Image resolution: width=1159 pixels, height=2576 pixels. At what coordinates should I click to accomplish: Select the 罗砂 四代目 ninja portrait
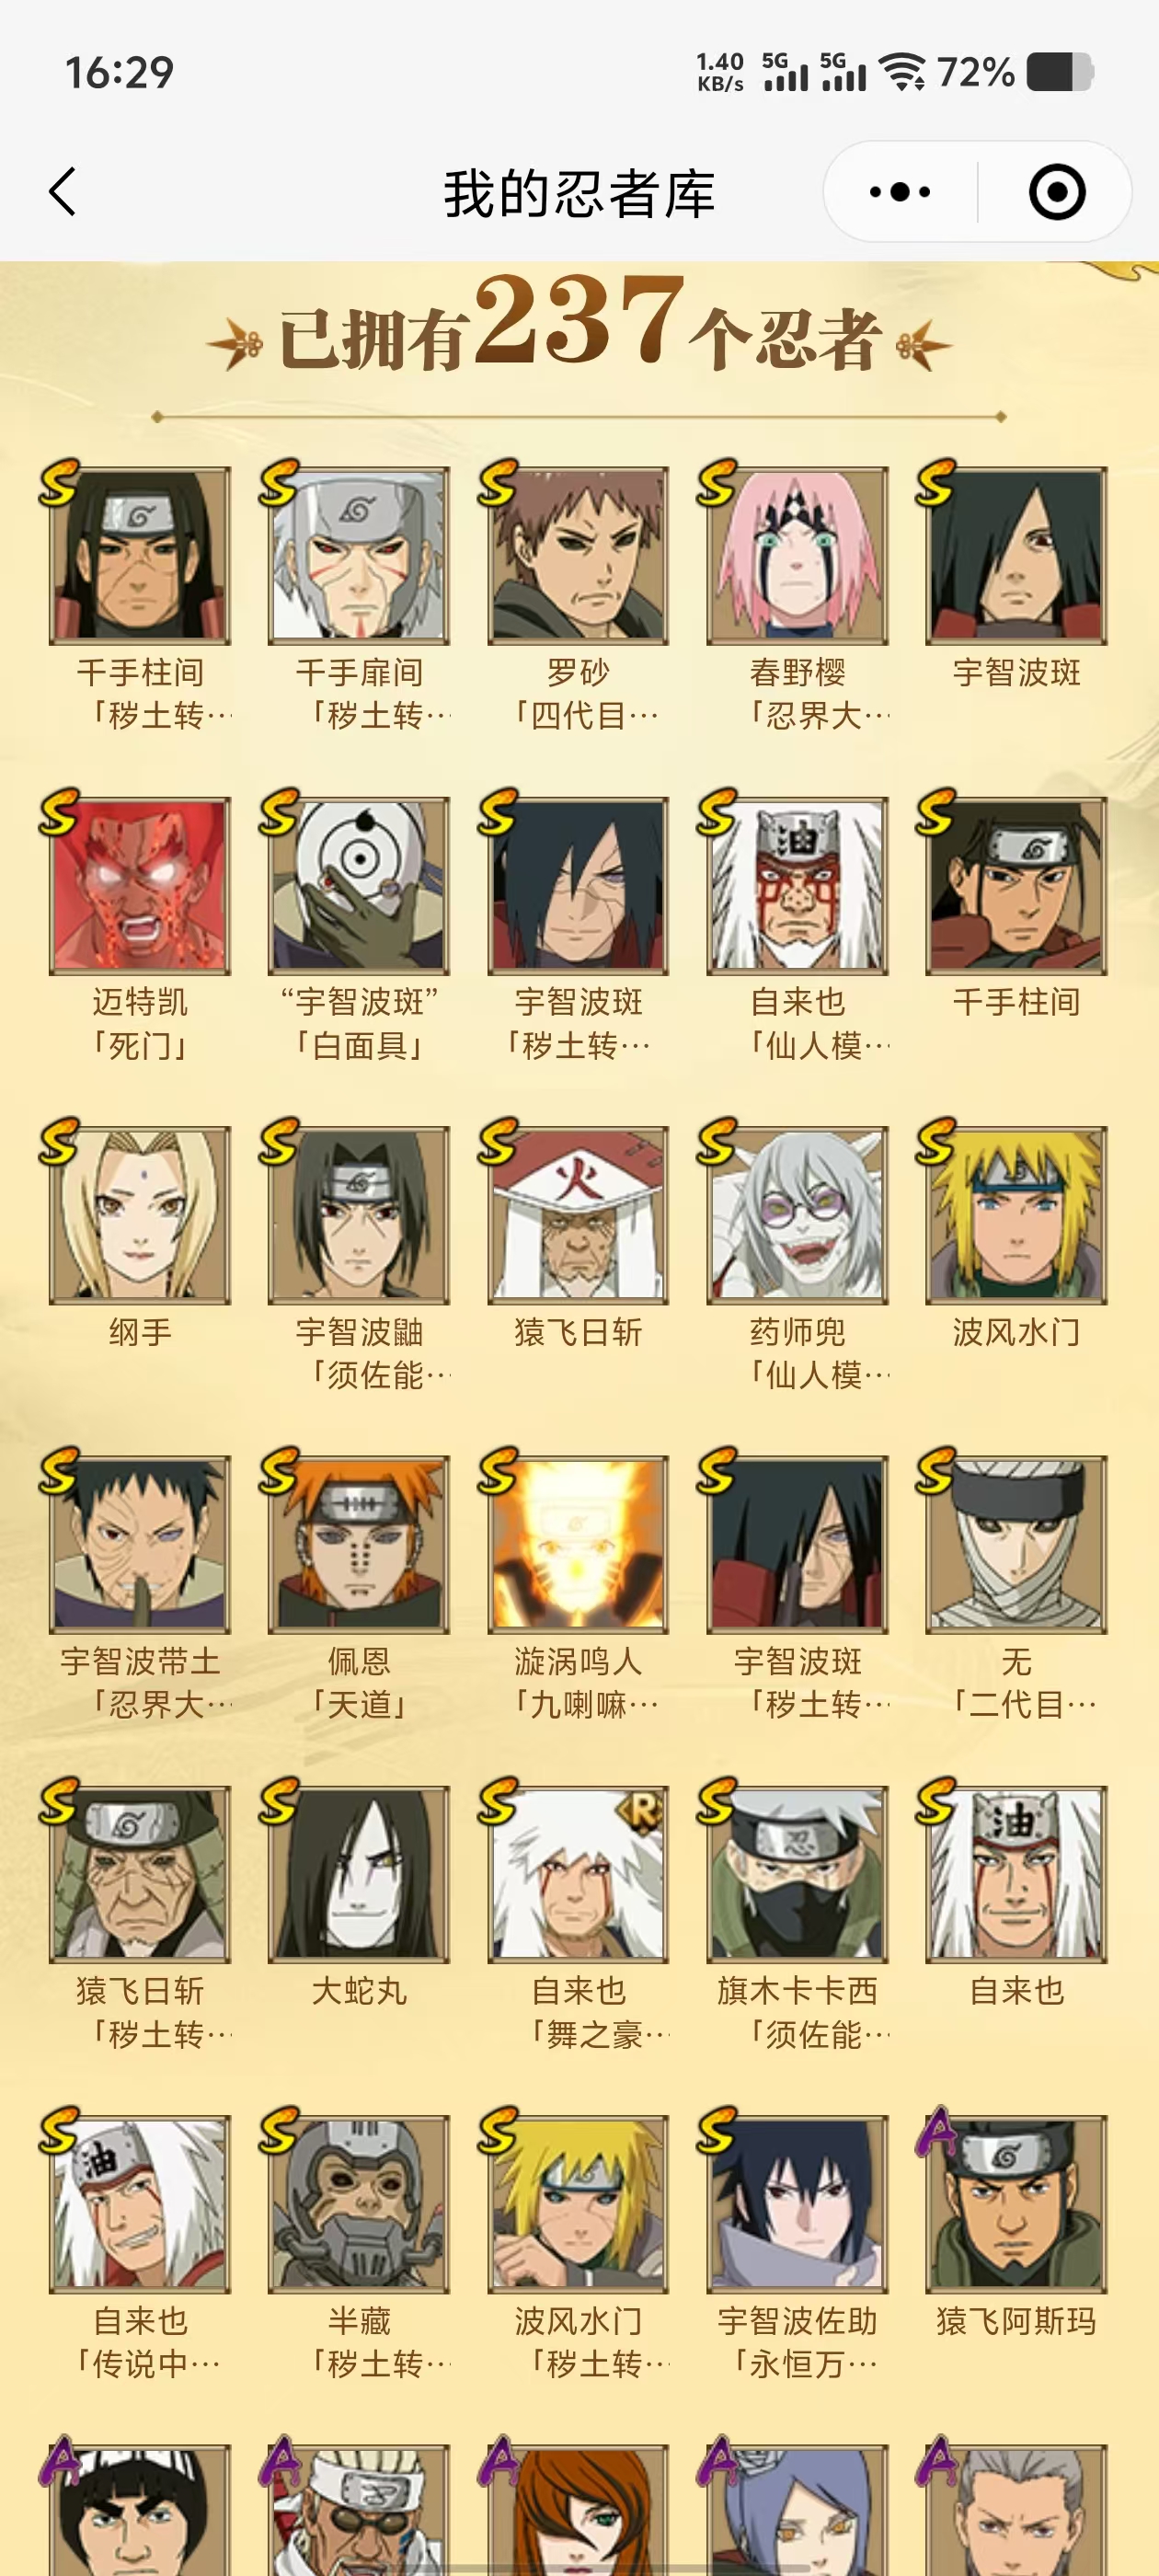[578, 556]
